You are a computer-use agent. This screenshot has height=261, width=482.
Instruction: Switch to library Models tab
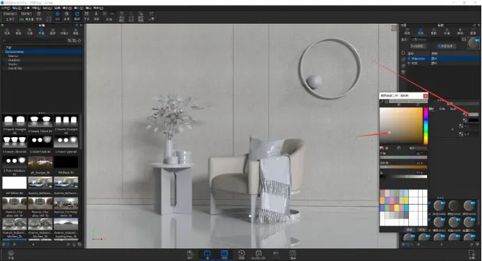tap(76, 31)
